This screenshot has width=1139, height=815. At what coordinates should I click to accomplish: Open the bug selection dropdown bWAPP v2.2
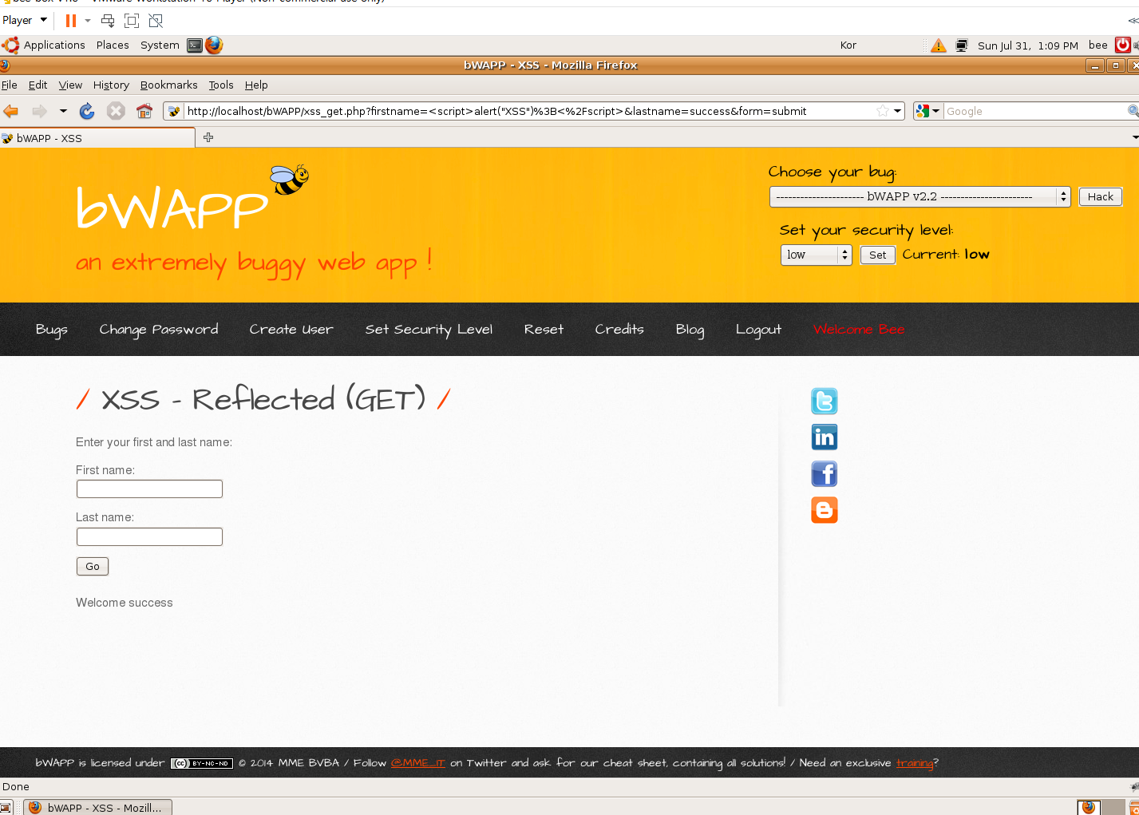[x=920, y=196]
